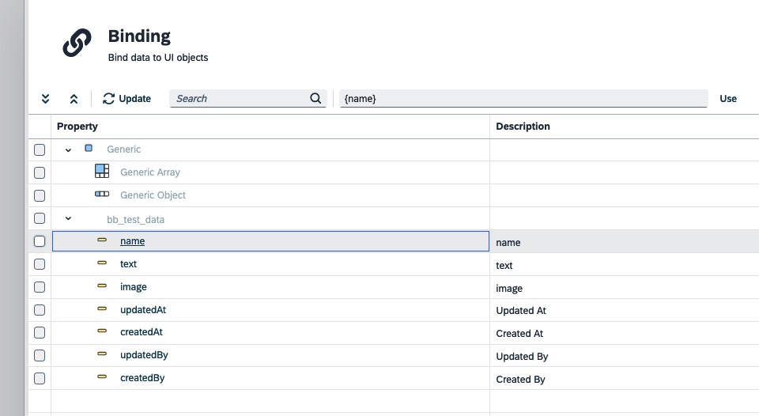
Task: Click into the Search input box
Action: (x=237, y=99)
